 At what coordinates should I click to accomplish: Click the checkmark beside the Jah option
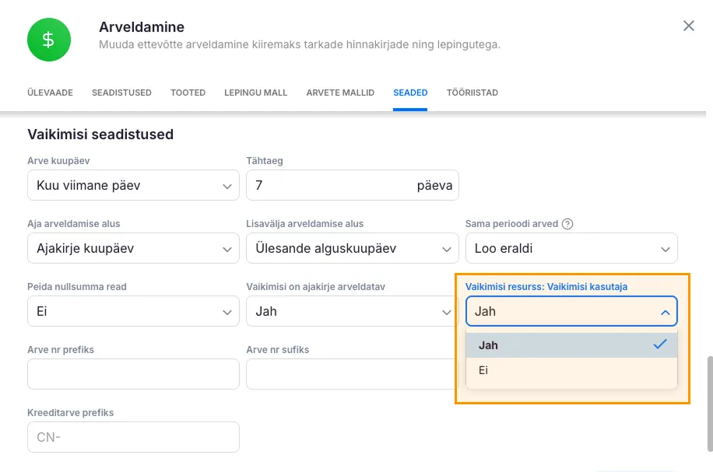pyautogui.click(x=660, y=344)
